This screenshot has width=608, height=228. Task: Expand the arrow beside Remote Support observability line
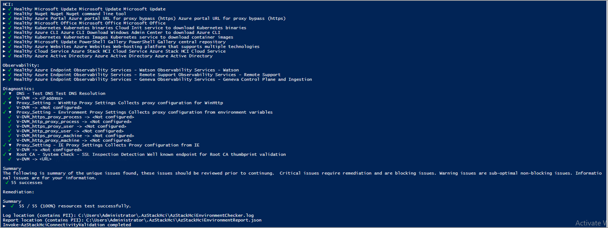4,75
